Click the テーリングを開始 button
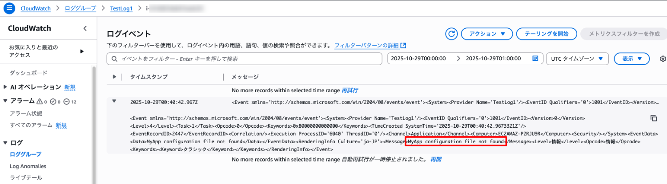This screenshot has width=667, height=184. 546,34
